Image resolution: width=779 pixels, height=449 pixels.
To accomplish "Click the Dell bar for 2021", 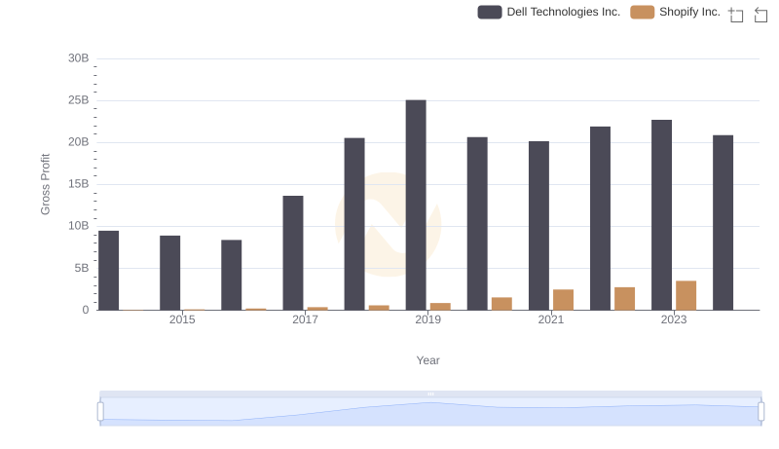I will 539,226.
